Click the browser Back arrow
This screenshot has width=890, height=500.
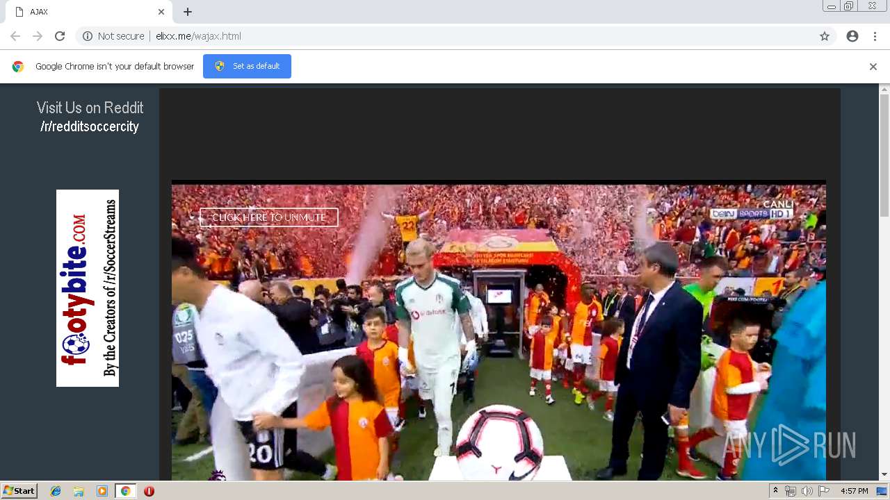pos(15,36)
